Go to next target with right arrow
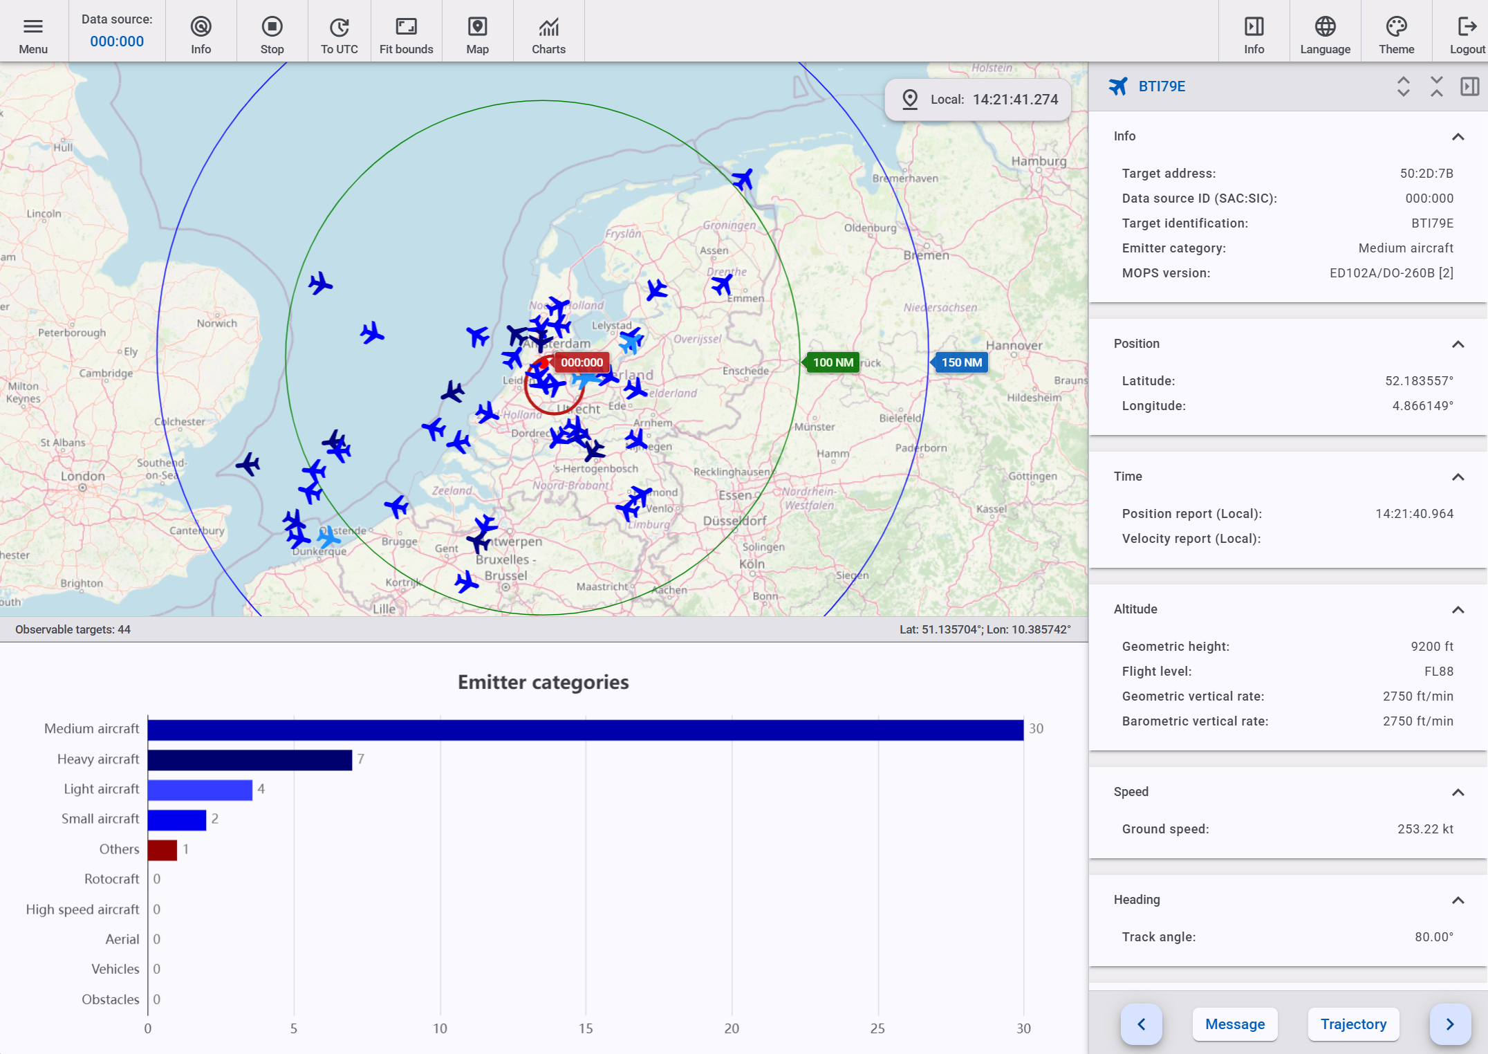This screenshot has width=1488, height=1054. pyautogui.click(x=1449, y=1024)
